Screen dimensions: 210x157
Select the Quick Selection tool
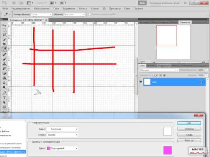(4, 40)
